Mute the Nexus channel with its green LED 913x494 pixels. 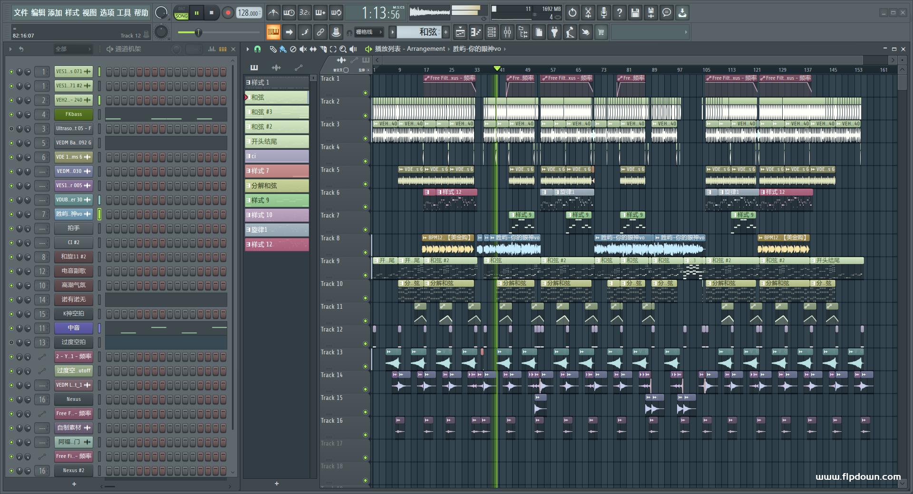pyautogui.click(x=11, y=399)
